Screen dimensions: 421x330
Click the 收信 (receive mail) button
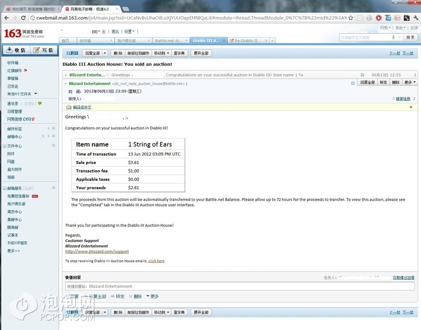[15, 50]
